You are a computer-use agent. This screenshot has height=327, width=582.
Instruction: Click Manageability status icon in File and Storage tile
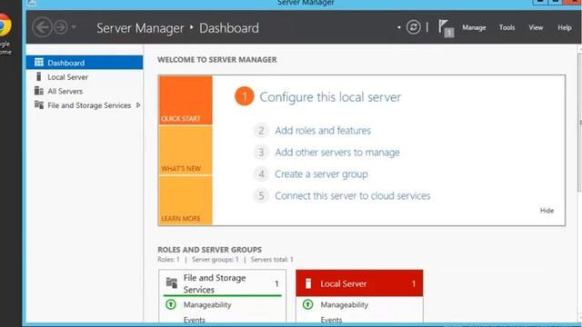pyautogui.click(x=171, y=305)
